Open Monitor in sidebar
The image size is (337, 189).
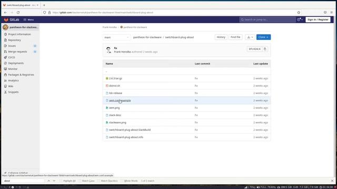[x=13, y=69]
